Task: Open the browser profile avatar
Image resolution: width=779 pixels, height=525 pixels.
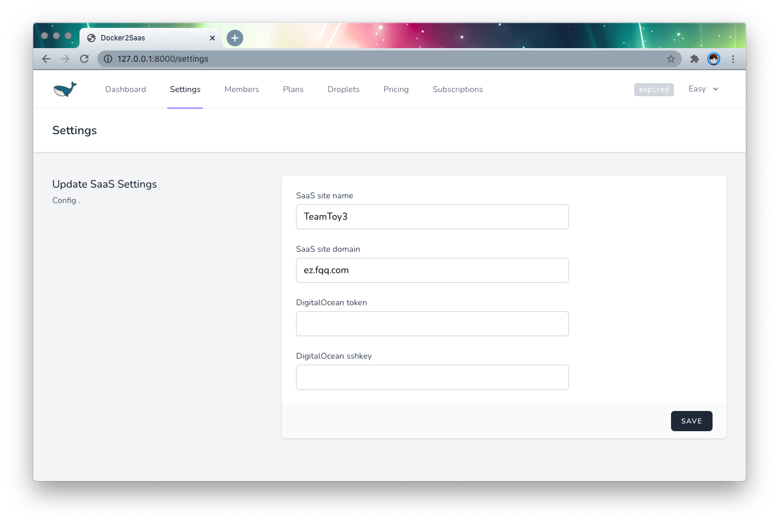Action: (x=714, y=59)
